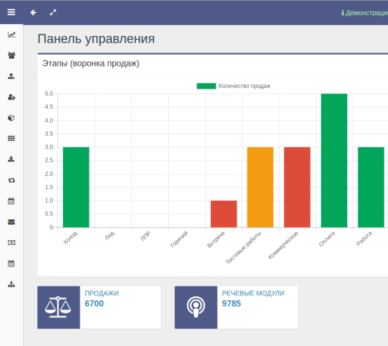Toggle fullscreen expand arrows icon

(x=53, y=12)
